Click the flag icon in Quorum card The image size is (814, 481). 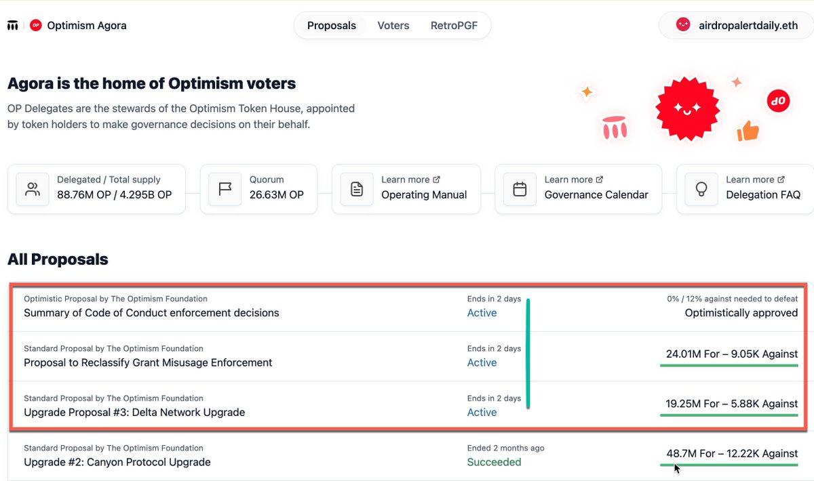coord(225,189)
